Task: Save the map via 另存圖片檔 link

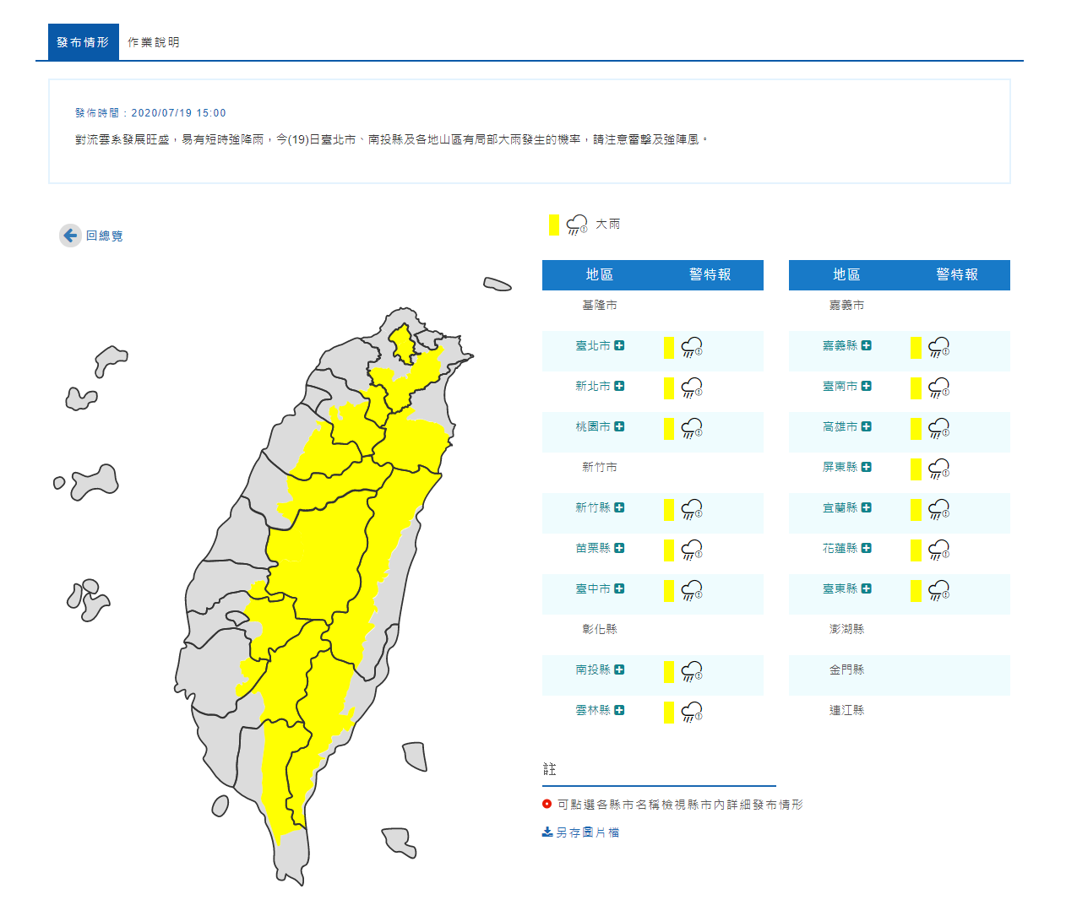Action: [587, 832]
